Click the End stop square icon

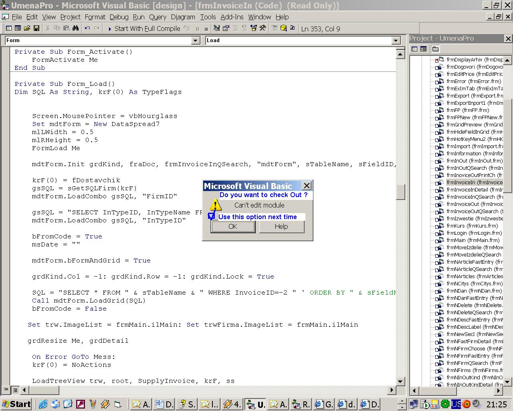pos(206,28)
